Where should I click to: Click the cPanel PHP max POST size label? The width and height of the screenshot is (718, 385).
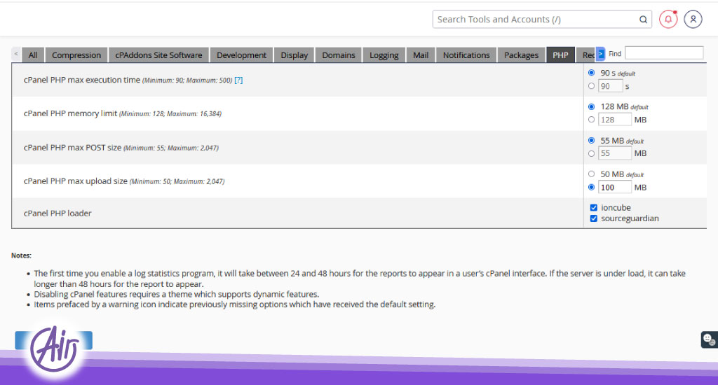(72, 147)
